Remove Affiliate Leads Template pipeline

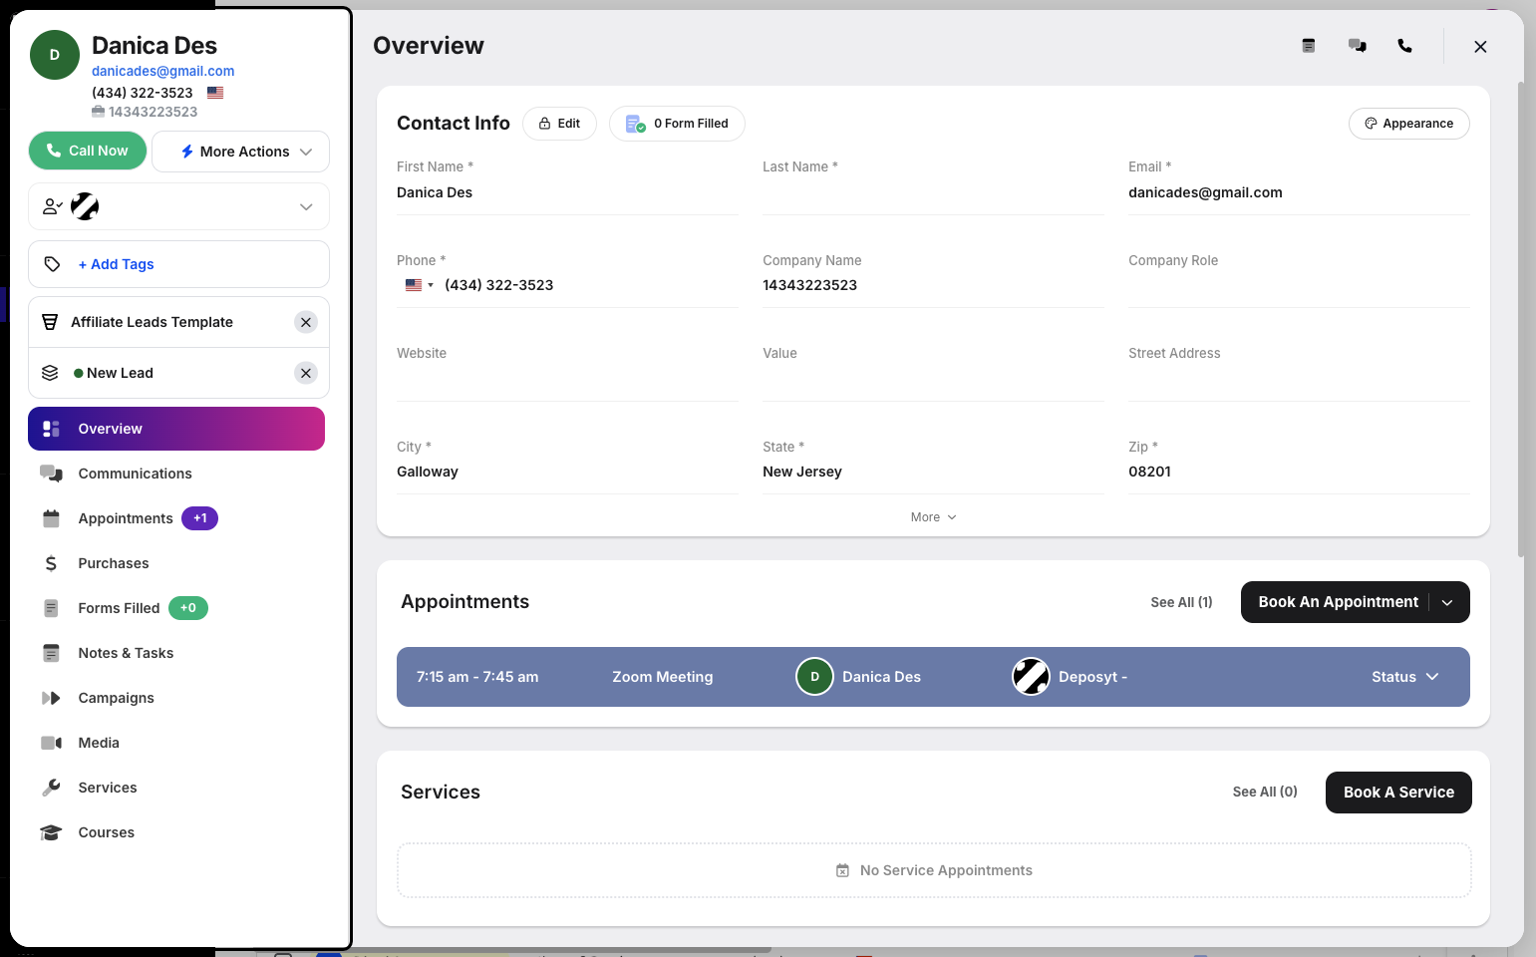coord(306,322)
